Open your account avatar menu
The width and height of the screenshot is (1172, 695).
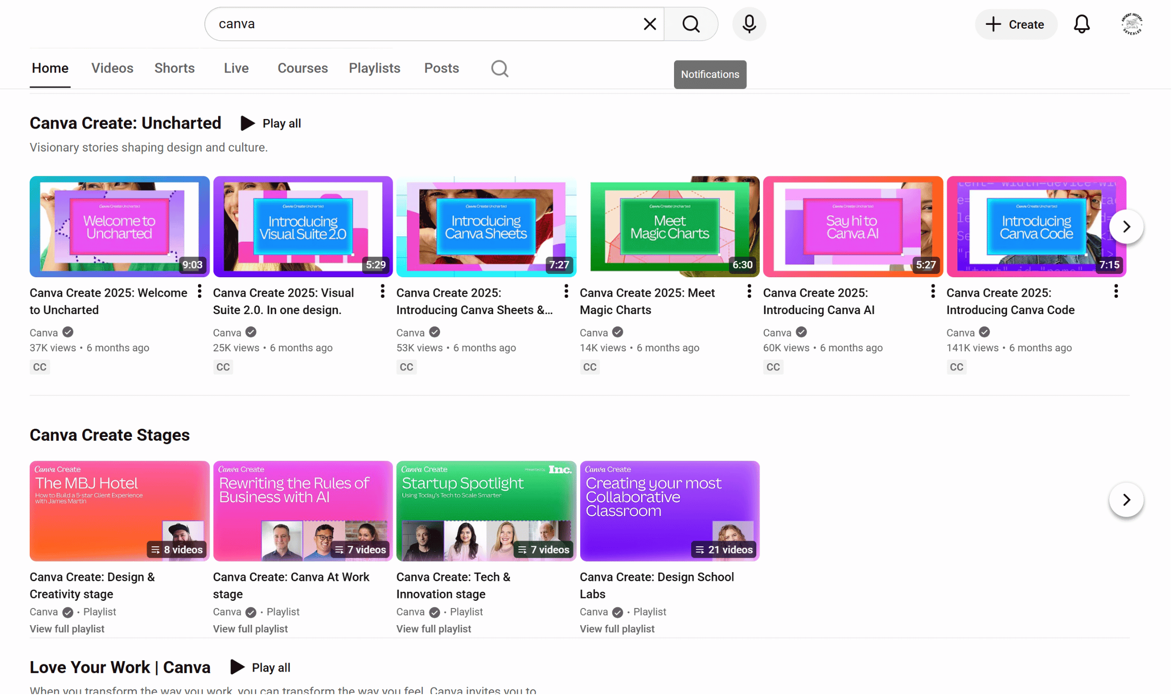pyautogui.click(x=1131, y=24)
